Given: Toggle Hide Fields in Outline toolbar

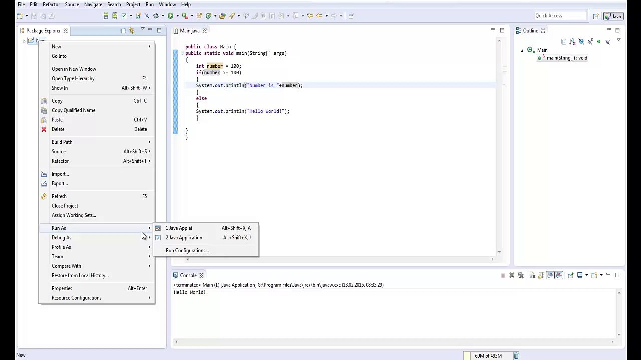Looking at the screenshot, I should point(581,41).
